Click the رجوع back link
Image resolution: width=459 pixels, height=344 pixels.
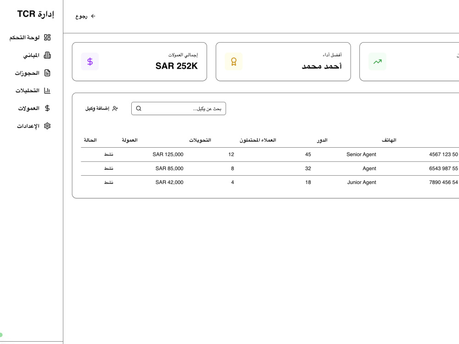tap(85, 16)
